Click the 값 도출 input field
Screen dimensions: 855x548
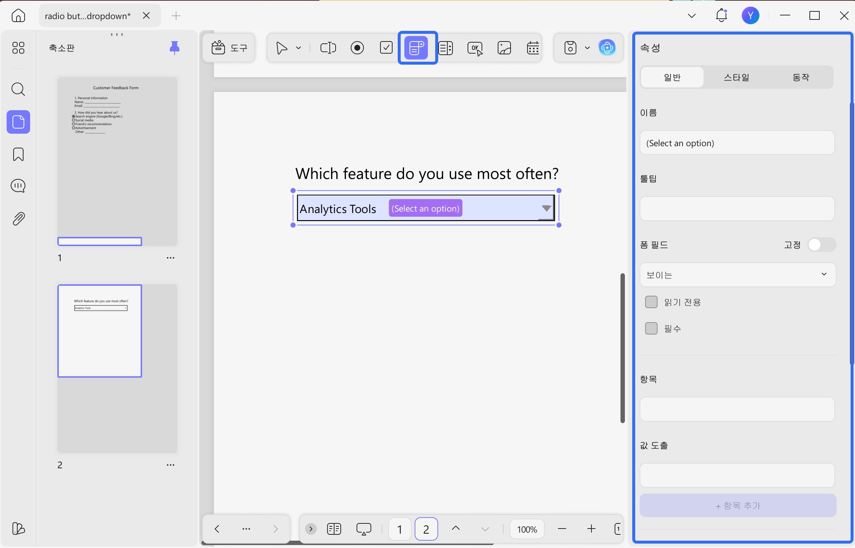(737, 475)
